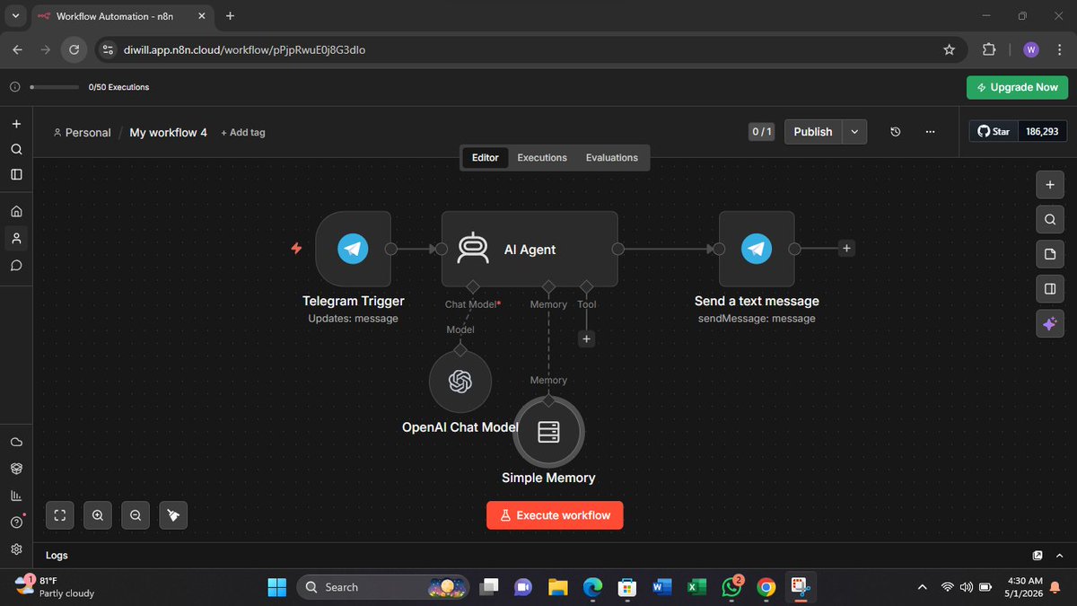The width and height of the screenshot is (1077, 606).
Task: Open the Windows Start menu
Action: pos(277,587)
